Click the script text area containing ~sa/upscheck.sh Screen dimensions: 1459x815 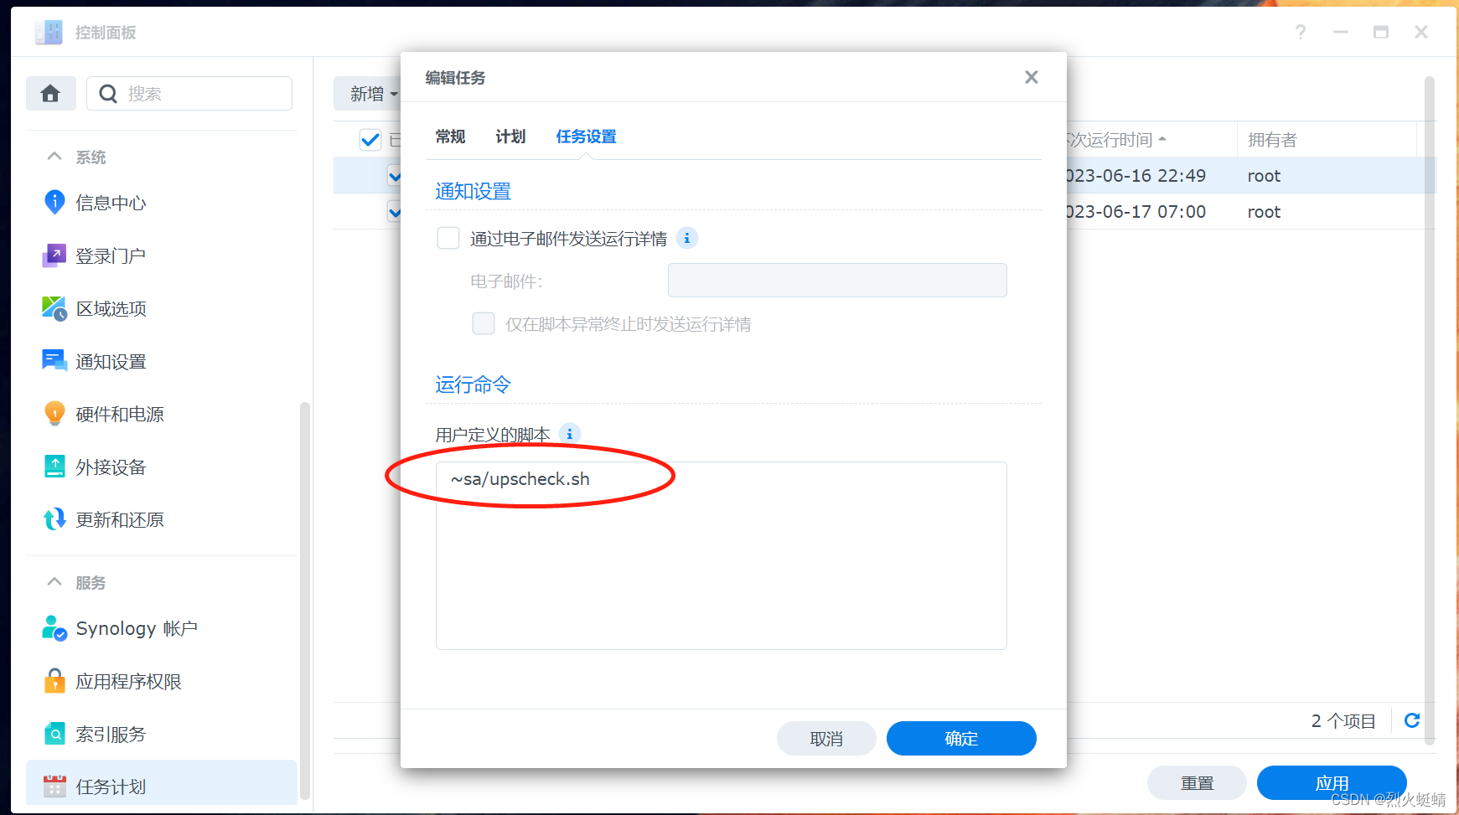tap(721, 555)
